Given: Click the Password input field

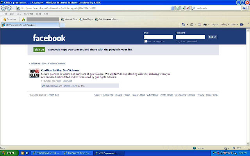Looking at the screenshot, I should [190, 37].
